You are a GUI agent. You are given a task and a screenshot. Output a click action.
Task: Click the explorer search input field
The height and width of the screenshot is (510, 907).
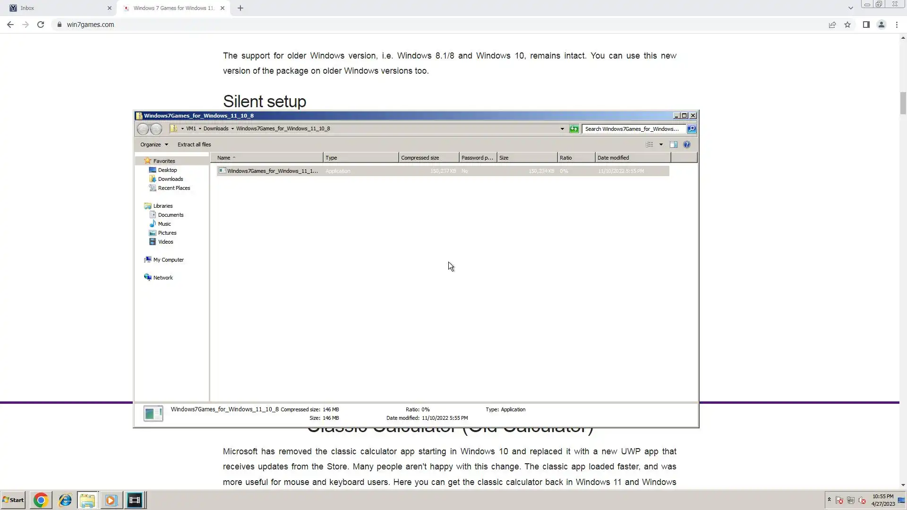point(633,128)
